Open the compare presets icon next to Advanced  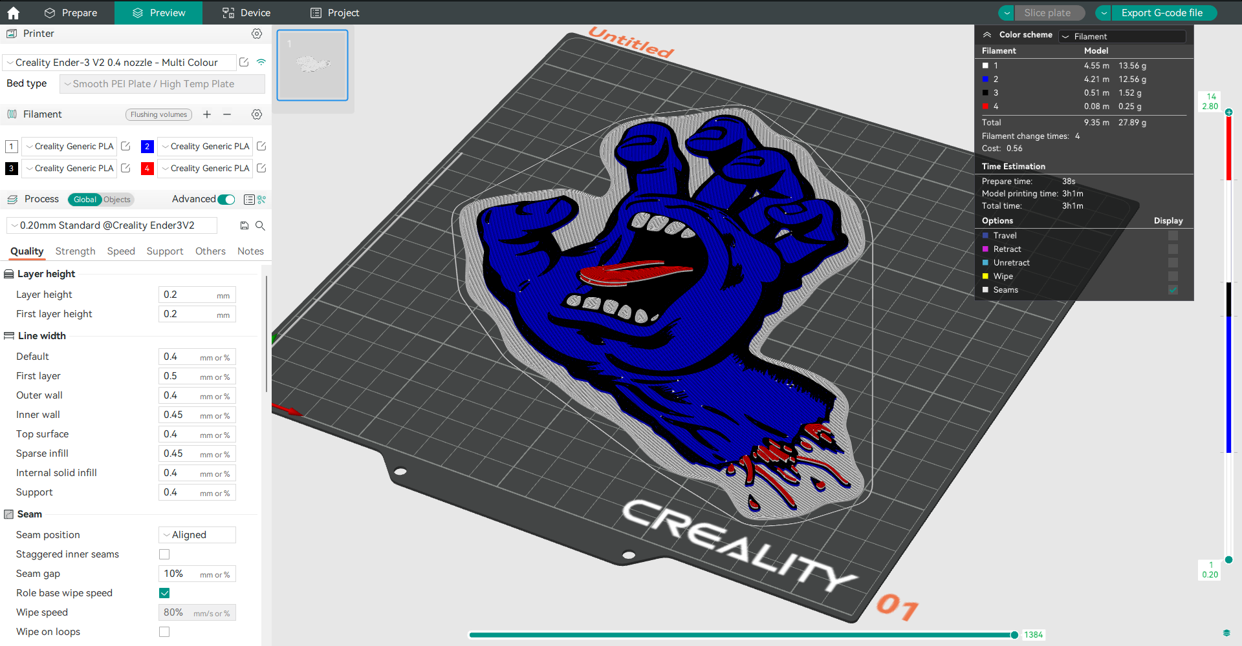click(262, 200)
